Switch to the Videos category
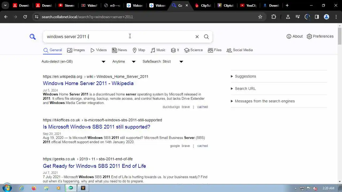The height and width of the screenshot is (192, 342). point(99,50)
